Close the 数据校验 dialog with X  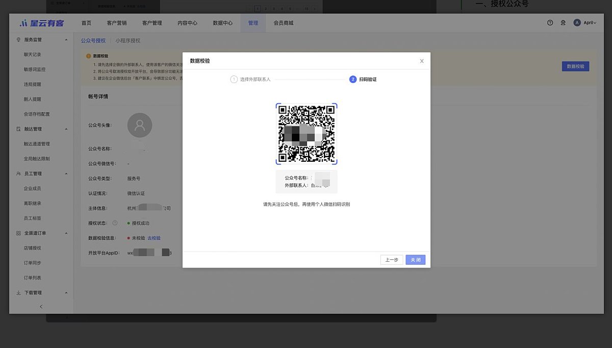tap(422, 61)
